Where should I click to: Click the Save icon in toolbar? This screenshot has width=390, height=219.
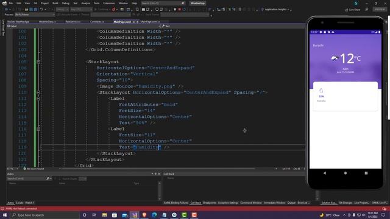(x=31, y=10)
